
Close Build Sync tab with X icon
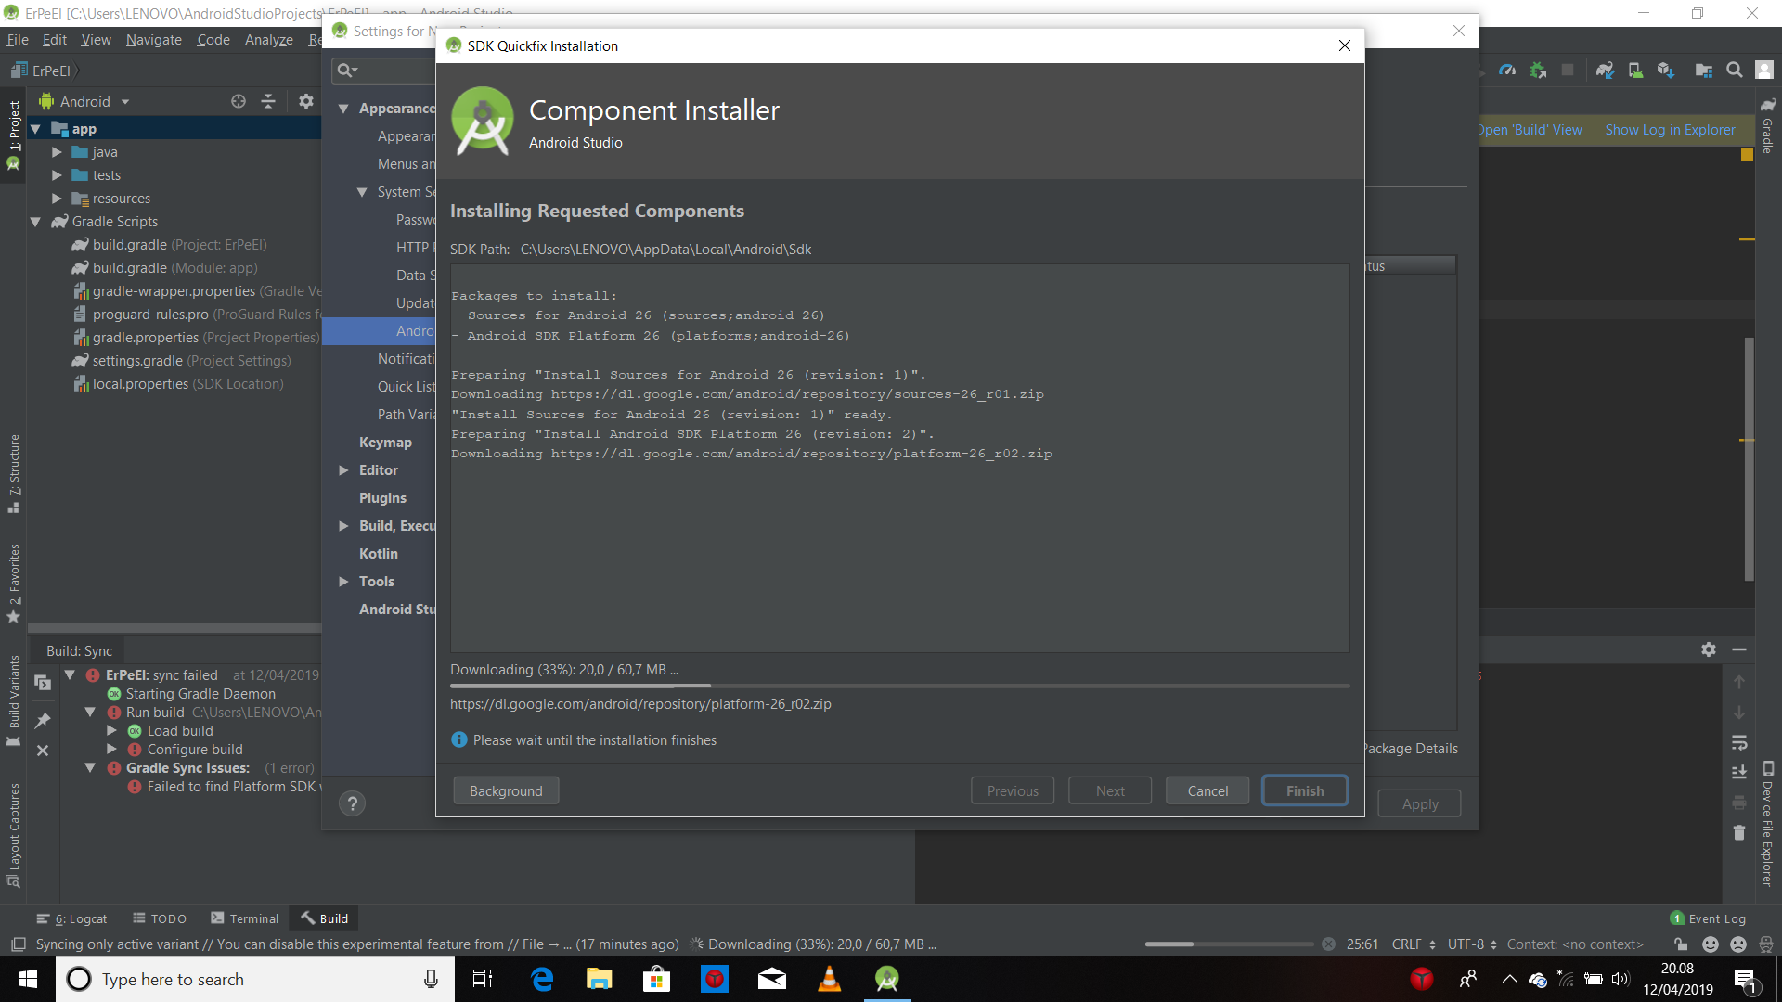(x=43, y=751)
